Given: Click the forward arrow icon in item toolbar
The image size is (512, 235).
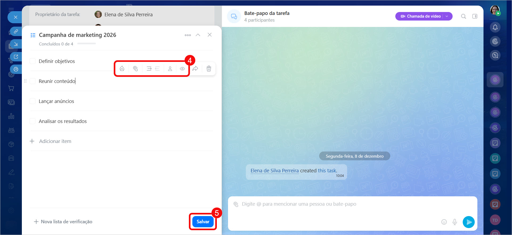Looking at the screenshot, I should click(x=195, y=69).
